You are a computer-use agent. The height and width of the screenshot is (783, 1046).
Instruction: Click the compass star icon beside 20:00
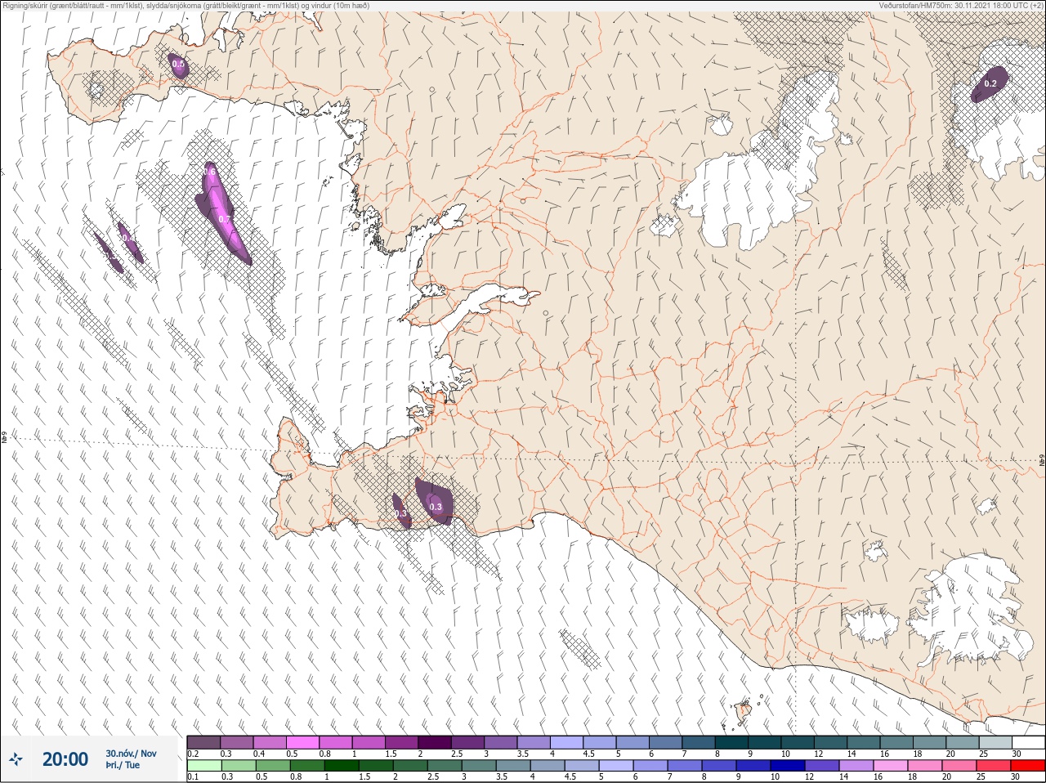pyautogui.click(x=16, y=759)
